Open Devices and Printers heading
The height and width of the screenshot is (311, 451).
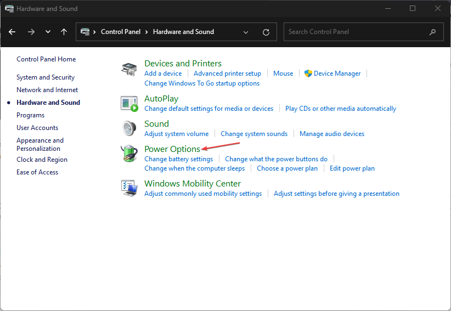point(183,63)
